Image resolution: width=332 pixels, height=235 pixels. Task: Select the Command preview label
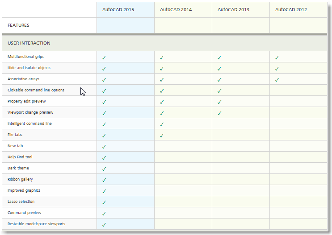[24, 213]
